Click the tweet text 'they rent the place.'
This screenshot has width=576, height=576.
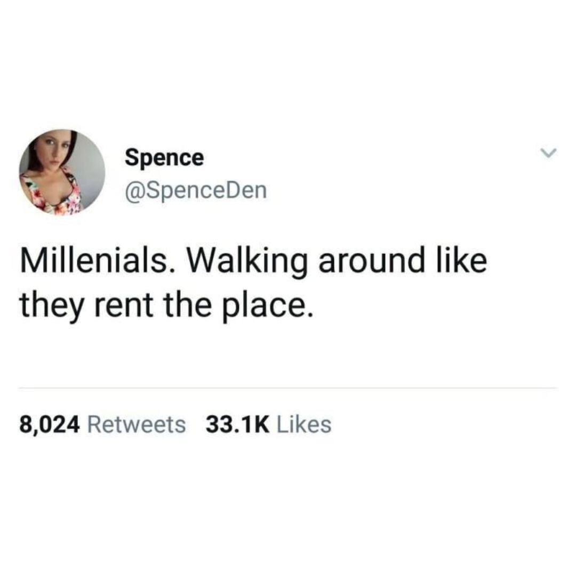click(167, 306)
